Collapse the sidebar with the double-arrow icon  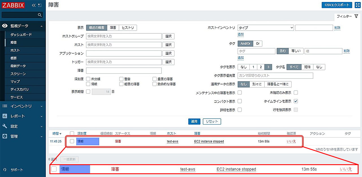click(x=34, y=5)
